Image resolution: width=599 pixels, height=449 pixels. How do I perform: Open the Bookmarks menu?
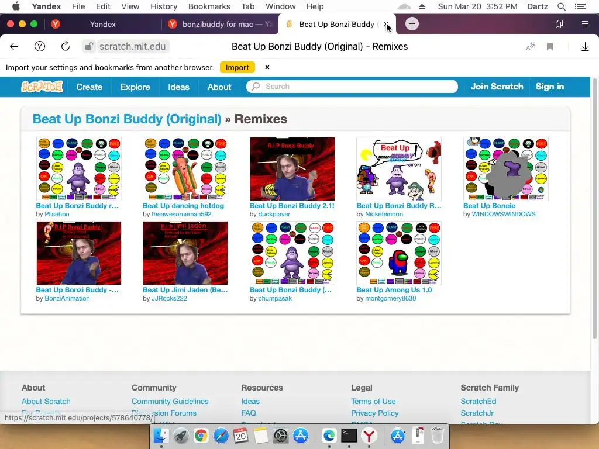(x=209, y=6)
